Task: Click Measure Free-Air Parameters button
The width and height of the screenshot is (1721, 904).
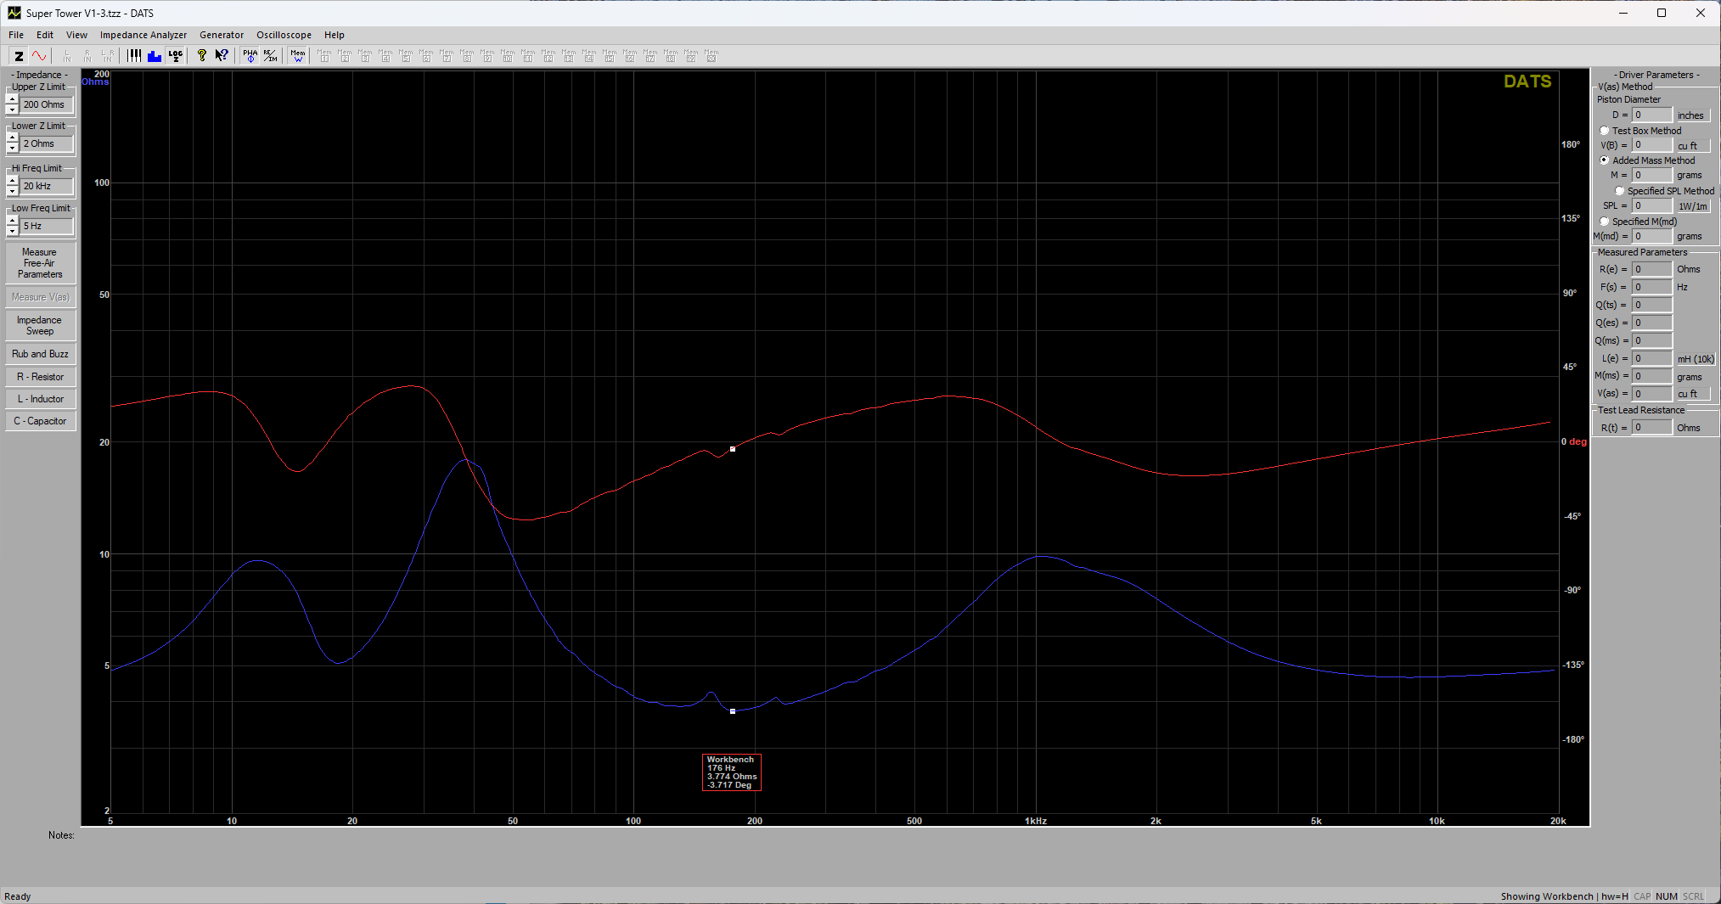Action: pos(40,263)
